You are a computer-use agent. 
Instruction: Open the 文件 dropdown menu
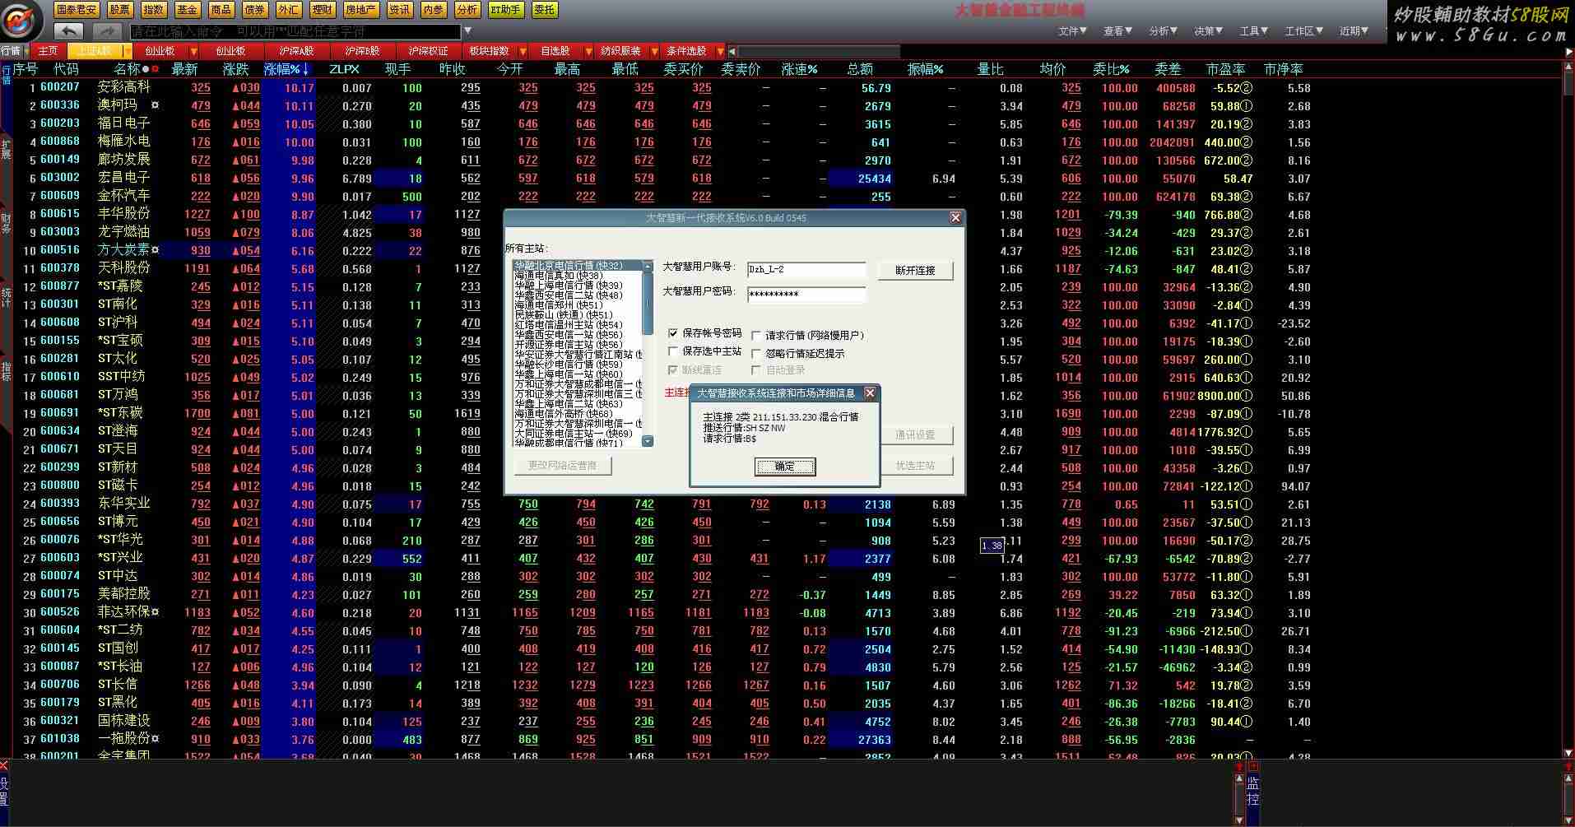coord(1072,30)
